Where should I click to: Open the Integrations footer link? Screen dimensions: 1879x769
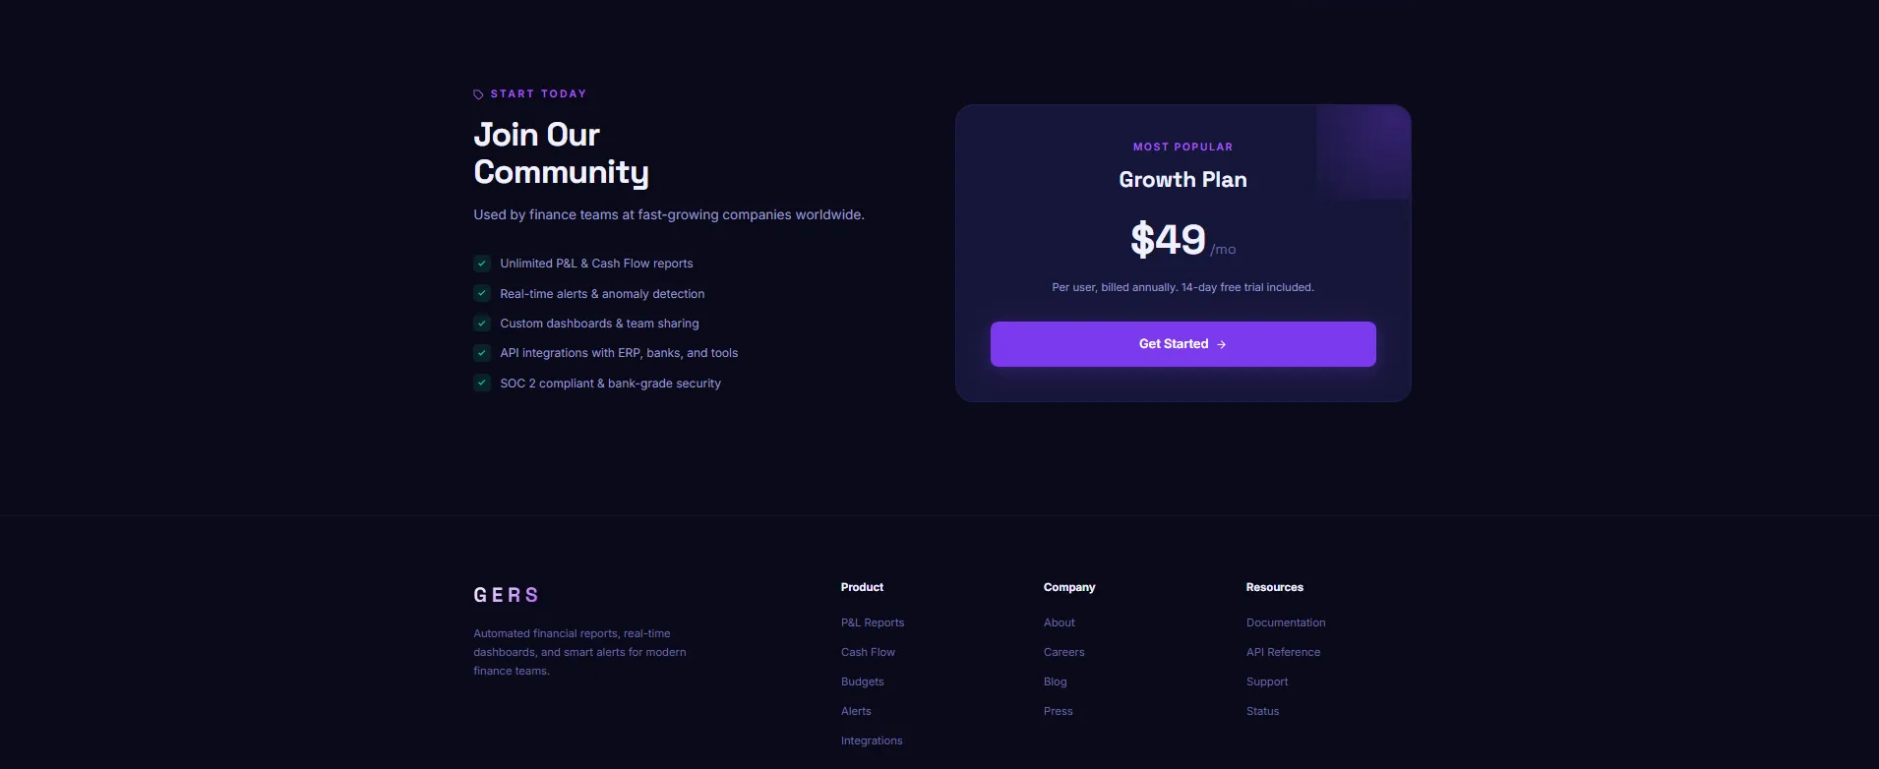(x=871, y=740)
